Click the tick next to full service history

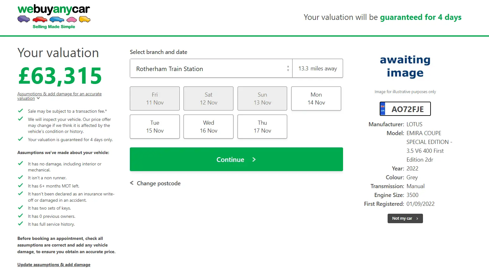click(21, 224)
